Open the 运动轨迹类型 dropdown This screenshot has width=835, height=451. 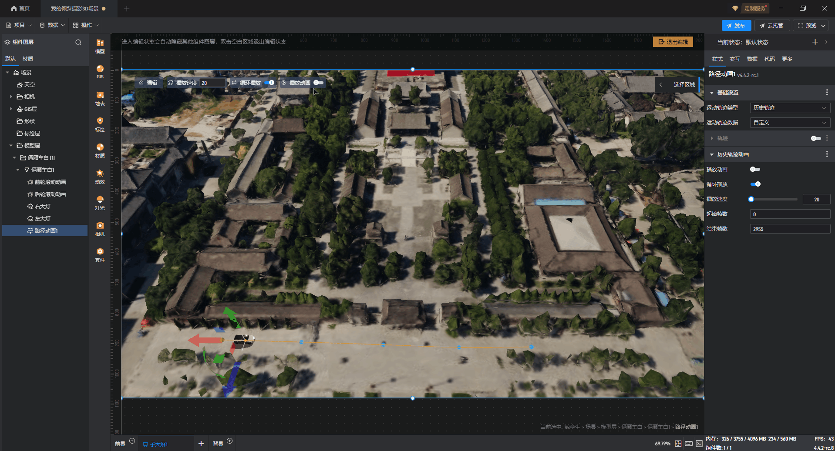point(790,108)
